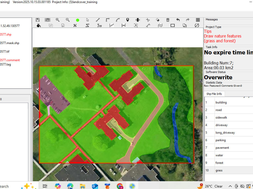Image resolution: width=253 pixels, height=189 pixels.
Task: Open Task View on the taskbar
Action: (45, 186)
